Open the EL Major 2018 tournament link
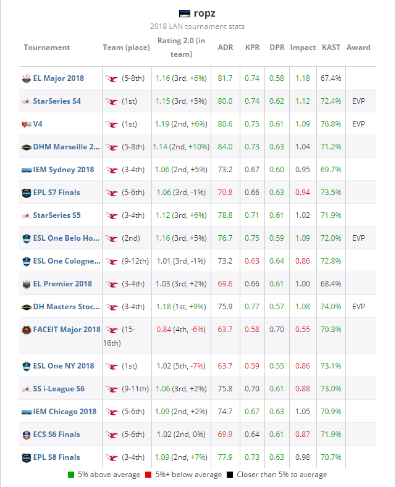 (59, 78)
